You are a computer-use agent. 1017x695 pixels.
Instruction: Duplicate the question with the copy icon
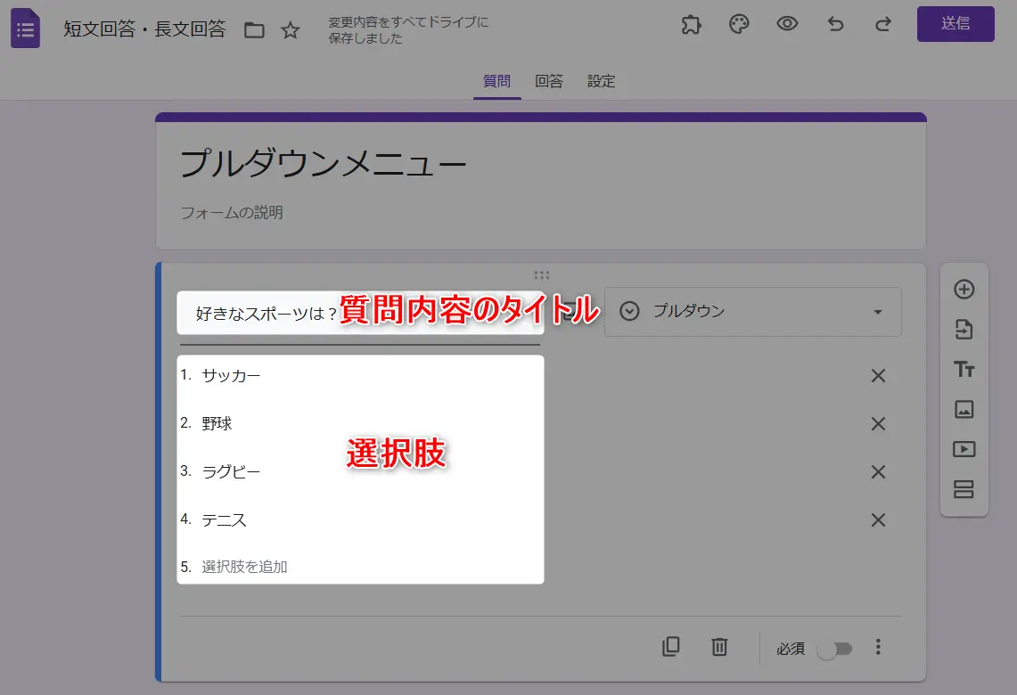(x=670, y=646)
